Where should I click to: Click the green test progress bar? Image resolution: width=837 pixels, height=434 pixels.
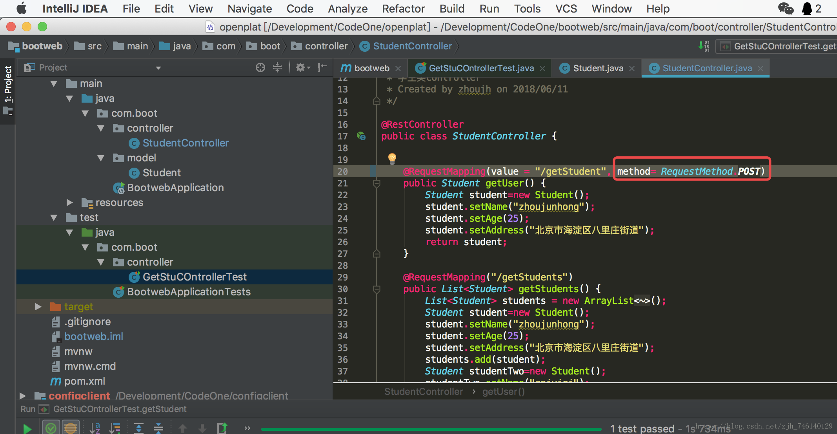point(431,429)
